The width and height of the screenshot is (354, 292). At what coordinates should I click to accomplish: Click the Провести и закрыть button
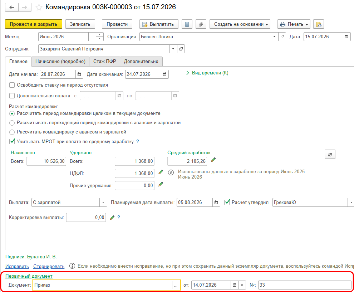point(34,24)
